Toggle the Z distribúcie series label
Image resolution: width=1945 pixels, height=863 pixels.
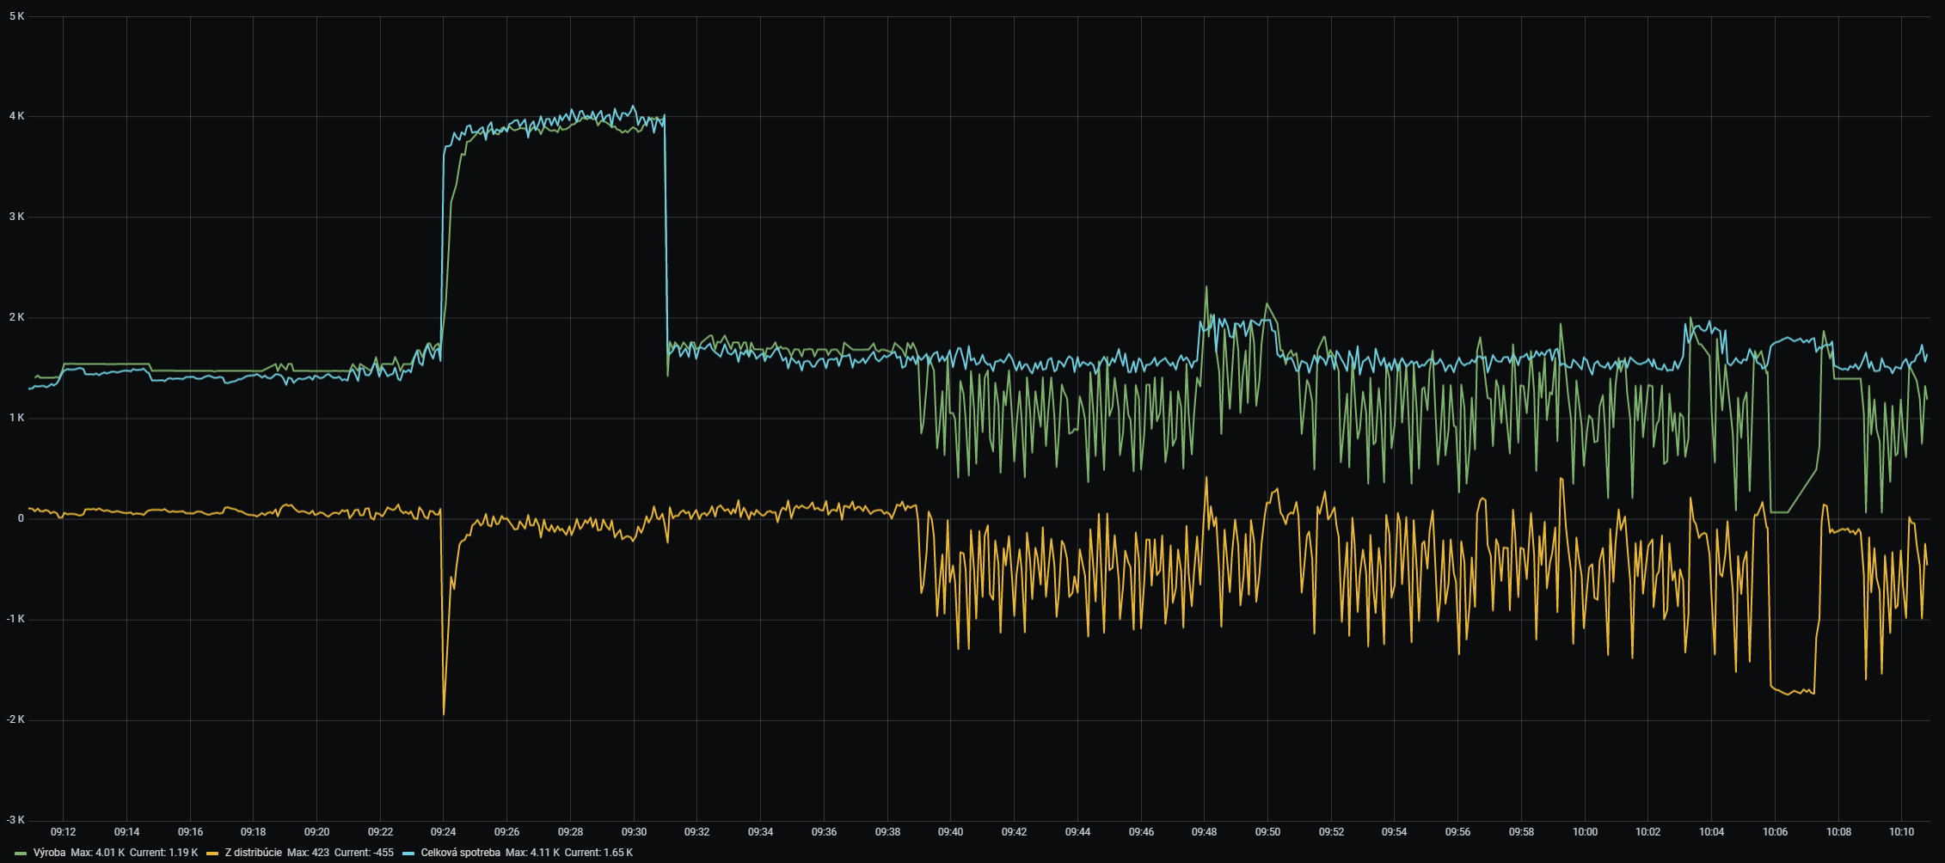[253, 853]
